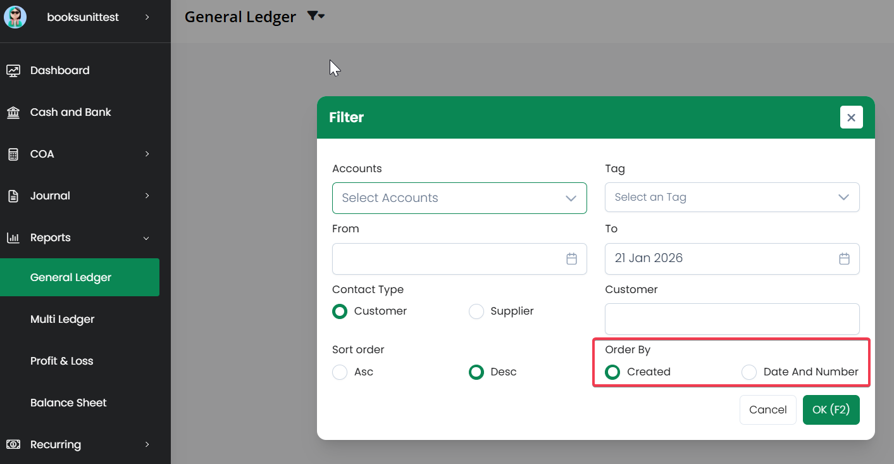Choose Asc sort order
Viewport: 894px width, 464px height.
[x=340, y=372]
